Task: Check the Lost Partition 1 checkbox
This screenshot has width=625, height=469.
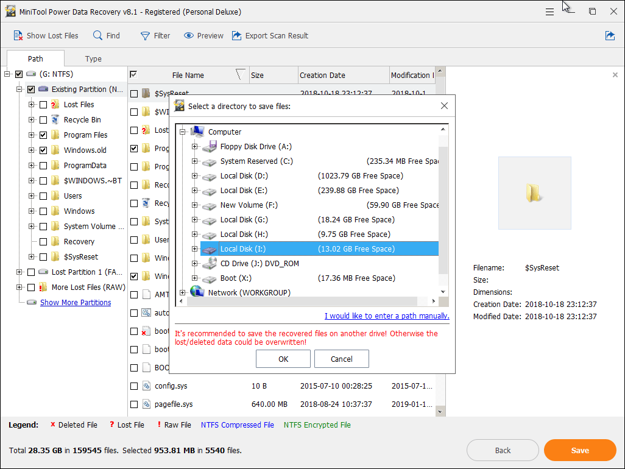Action: click(x=30, y=272)
